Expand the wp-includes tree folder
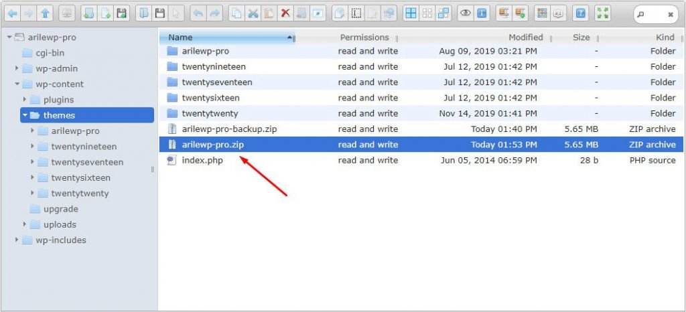686x312 pixels. point(17,240)
